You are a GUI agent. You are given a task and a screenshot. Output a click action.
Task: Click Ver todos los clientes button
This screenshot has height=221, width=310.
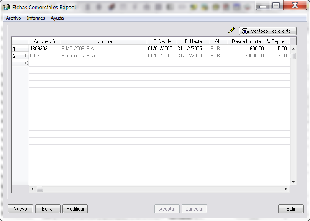click(x=267, y=31)
